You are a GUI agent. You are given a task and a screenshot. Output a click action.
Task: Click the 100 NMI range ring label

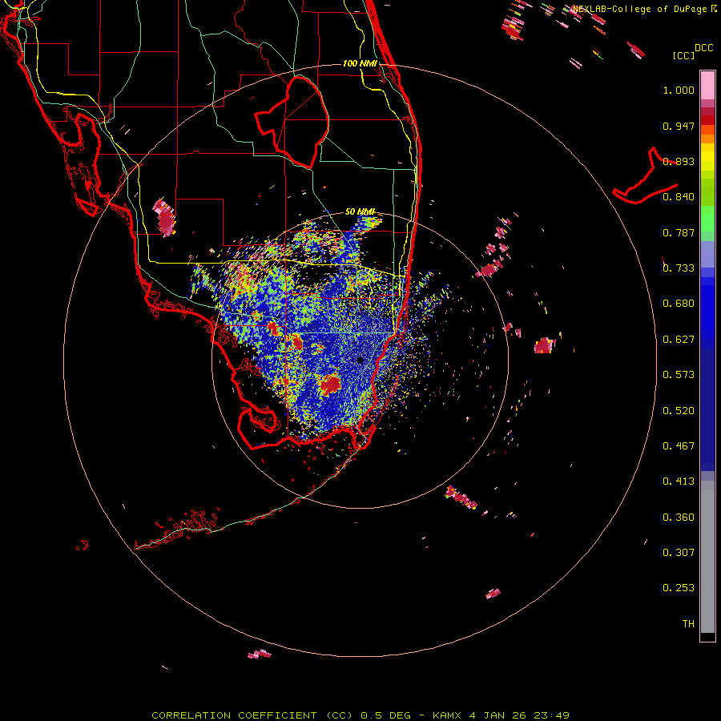(x=360, y=63)
